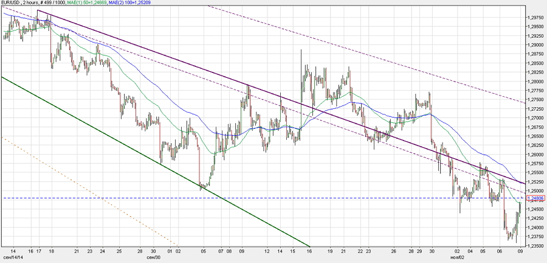Image resolution: width=547 pixels, height=263 pixels.
Task: Click date axis tick 18
Action: [52, 251]
